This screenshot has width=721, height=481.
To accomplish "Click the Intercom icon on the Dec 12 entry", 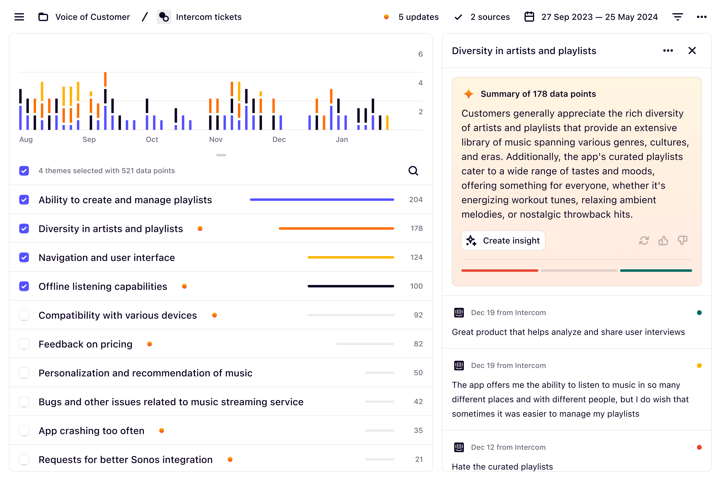I will [459, 447].
